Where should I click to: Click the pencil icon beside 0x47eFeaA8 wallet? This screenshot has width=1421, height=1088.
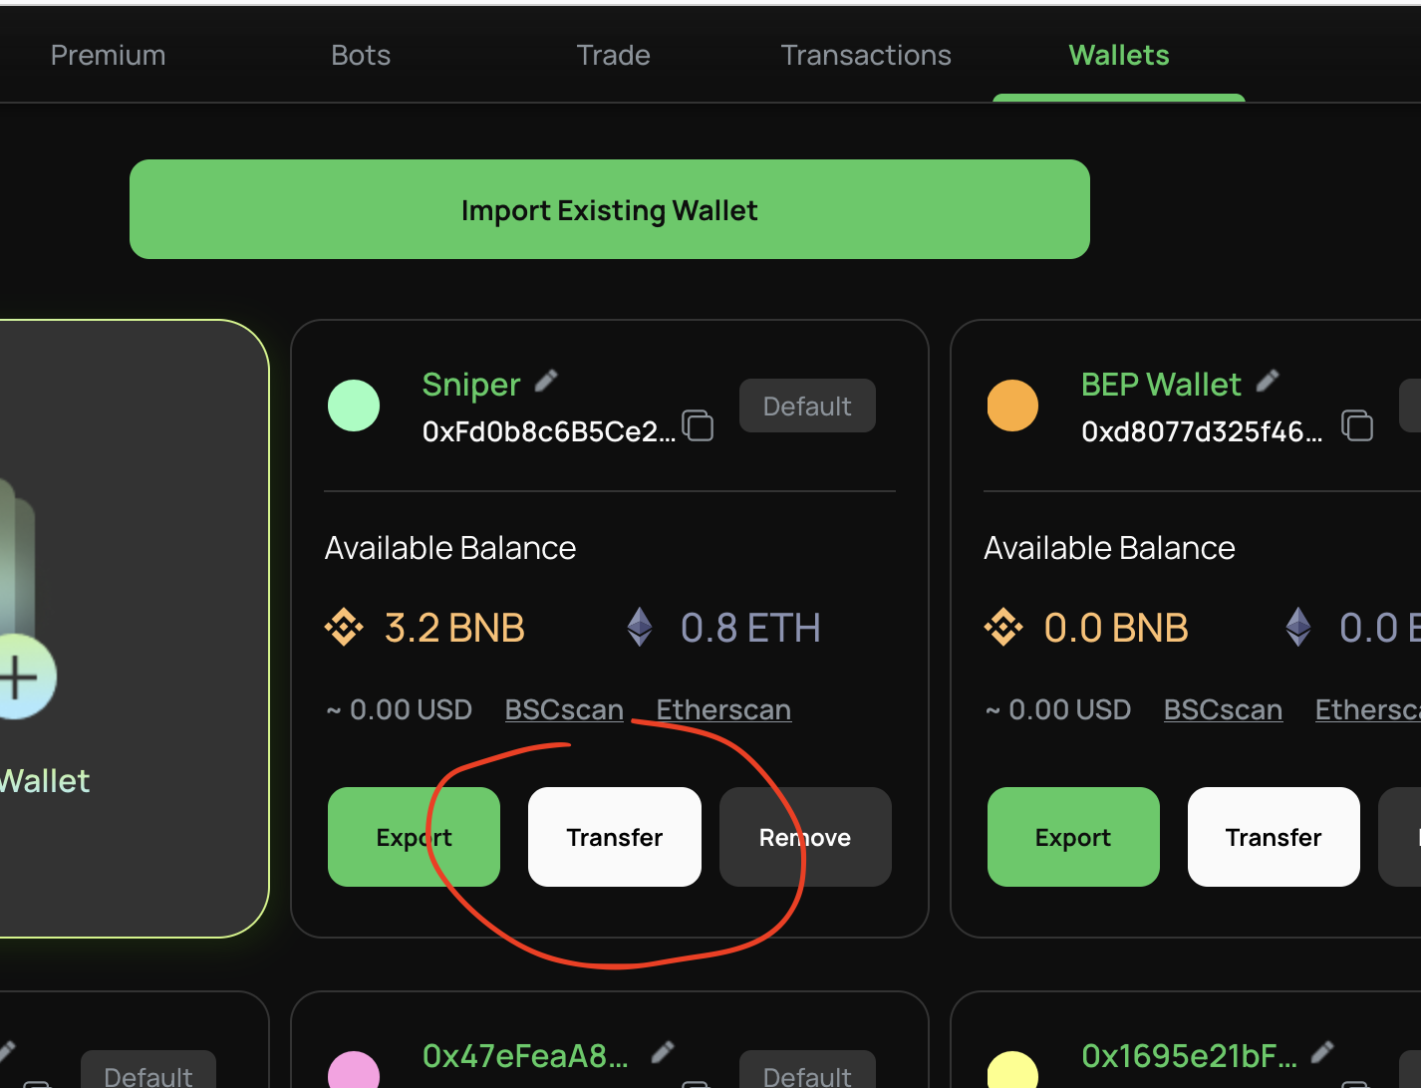point(663,1052)
